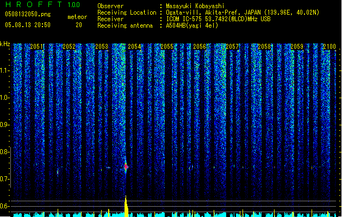Select antenna text A504HB(yagi 4el)

click(x=192, y=25)
